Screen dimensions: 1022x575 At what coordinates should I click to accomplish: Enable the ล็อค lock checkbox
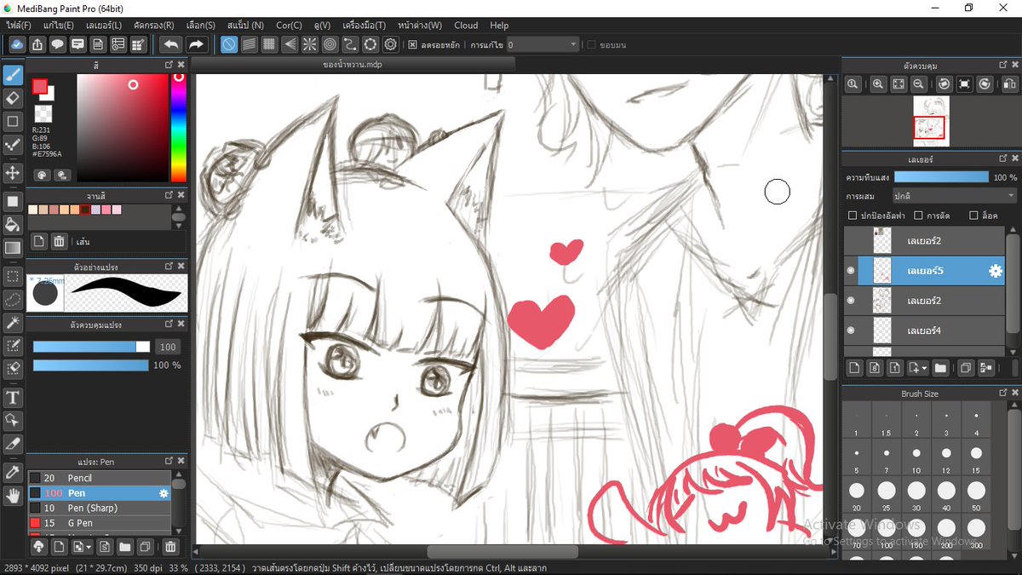974,216
